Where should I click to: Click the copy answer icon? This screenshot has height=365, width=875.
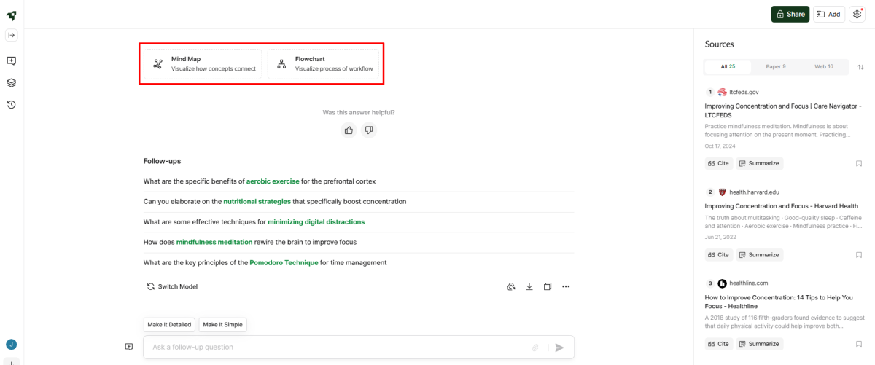pos(548,286)
